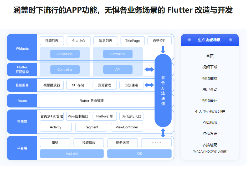Click the double arrow beside the API box

149,70
